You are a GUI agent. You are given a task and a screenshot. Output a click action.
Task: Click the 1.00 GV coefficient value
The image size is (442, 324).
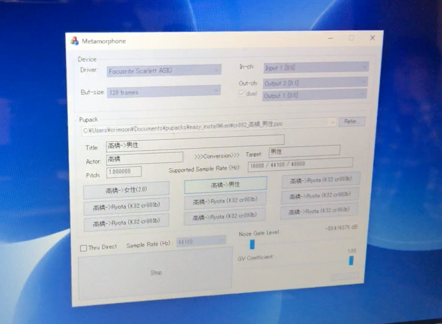(352, 251)
